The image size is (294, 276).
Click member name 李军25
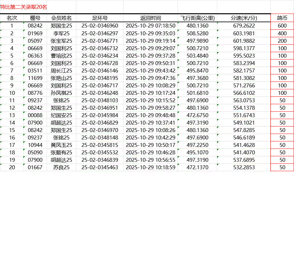(61, 33)
